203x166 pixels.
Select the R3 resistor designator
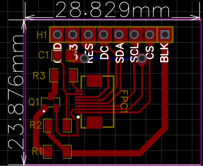coord(39,75)
